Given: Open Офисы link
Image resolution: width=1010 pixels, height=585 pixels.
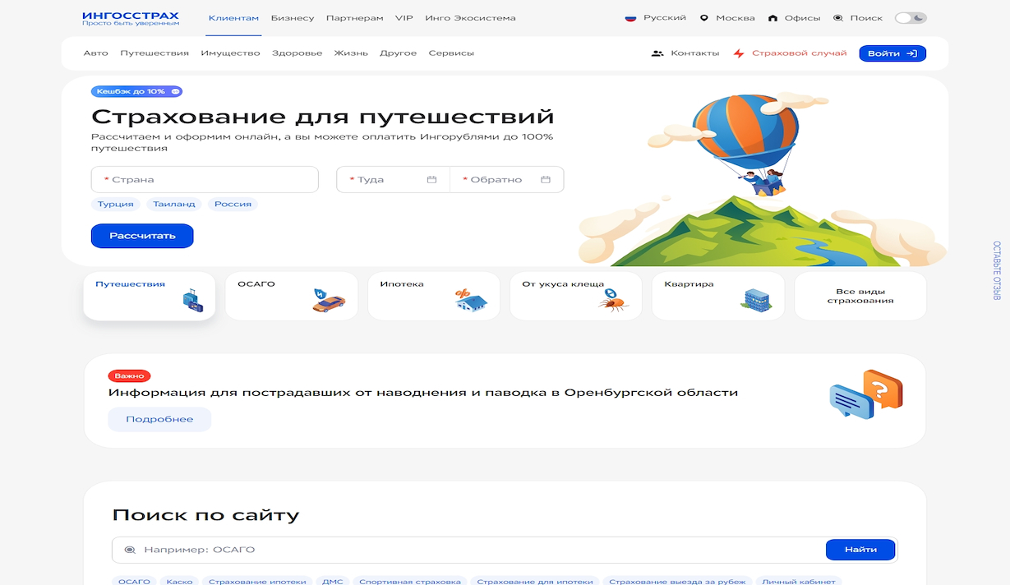Looking at the screenshot, I should [x=802, y=18].
